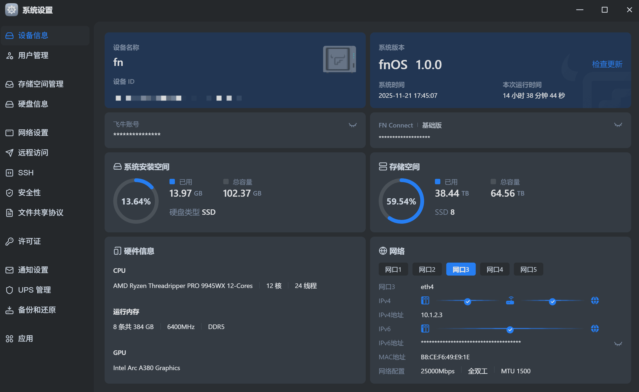Screen dimensions: 639x392
Task: Click the 13.64% system space gauge
Action: click(x=136, y=201)
